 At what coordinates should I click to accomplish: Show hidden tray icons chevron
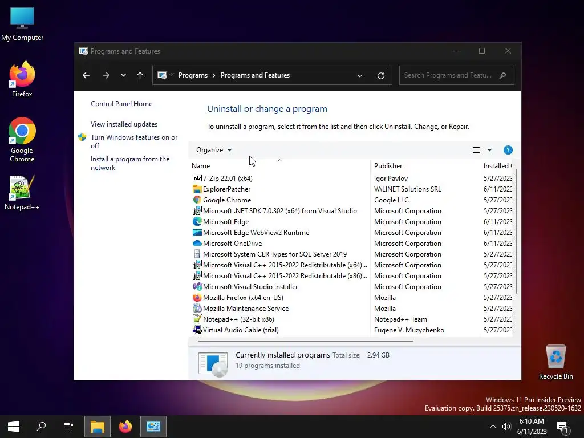click(x=492, y=427)
